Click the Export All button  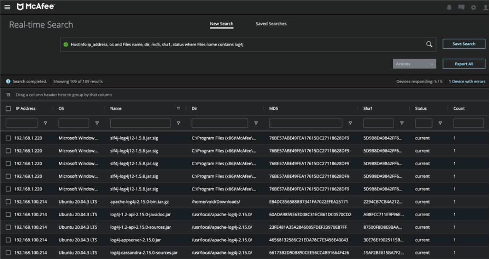point(464,64)
